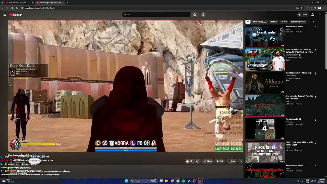Viewport: 327px width, 184px height.
Task: Select the 'Recently uploaded' filter chip
Action: (298, 22)
